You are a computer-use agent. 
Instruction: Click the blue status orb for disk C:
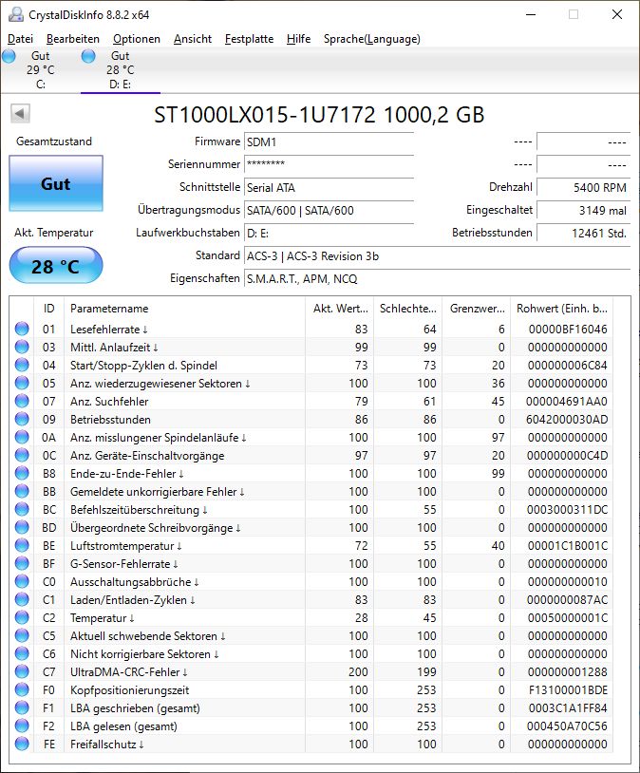[x=9, y=56]
